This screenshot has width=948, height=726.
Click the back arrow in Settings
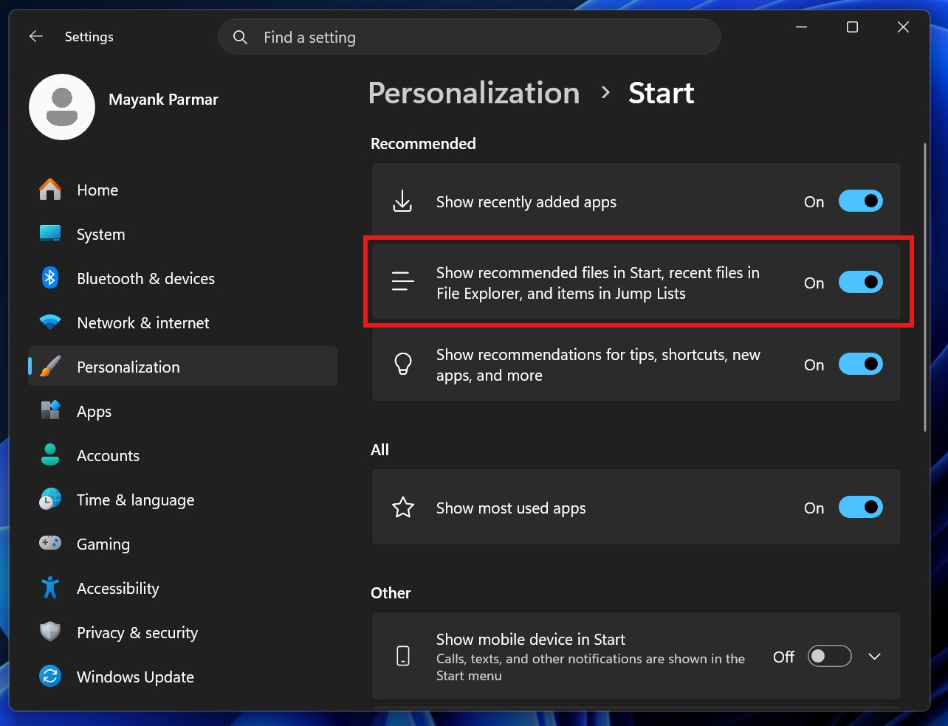35,36
